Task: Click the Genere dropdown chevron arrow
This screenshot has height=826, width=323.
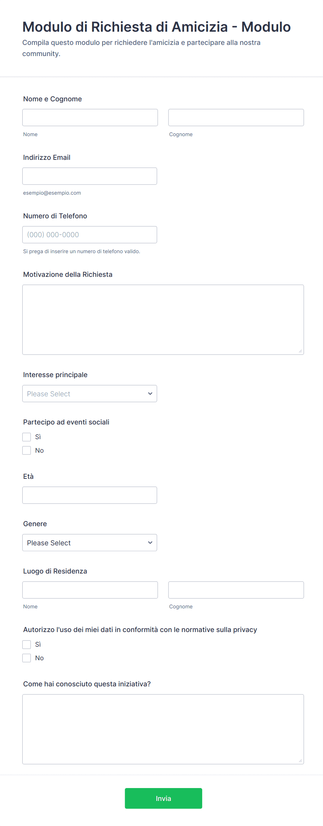Action: (150, 543)
